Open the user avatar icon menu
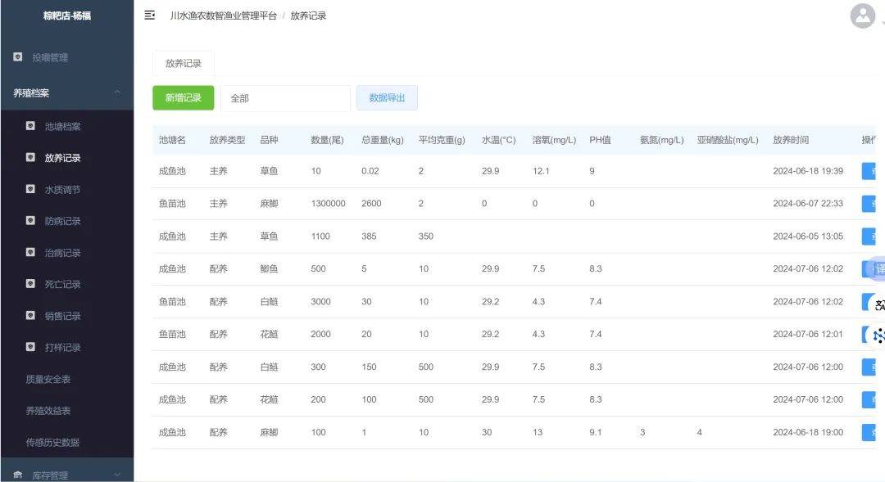 (x=862, y=16)
